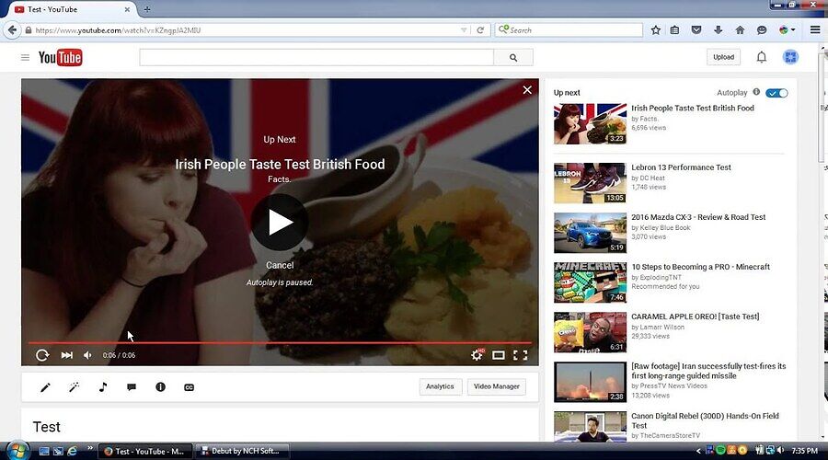Image resolution: width=828 pixels, height=460 pixels.
Task: Open the URL bar history dropdown
Action: [464, 30]
